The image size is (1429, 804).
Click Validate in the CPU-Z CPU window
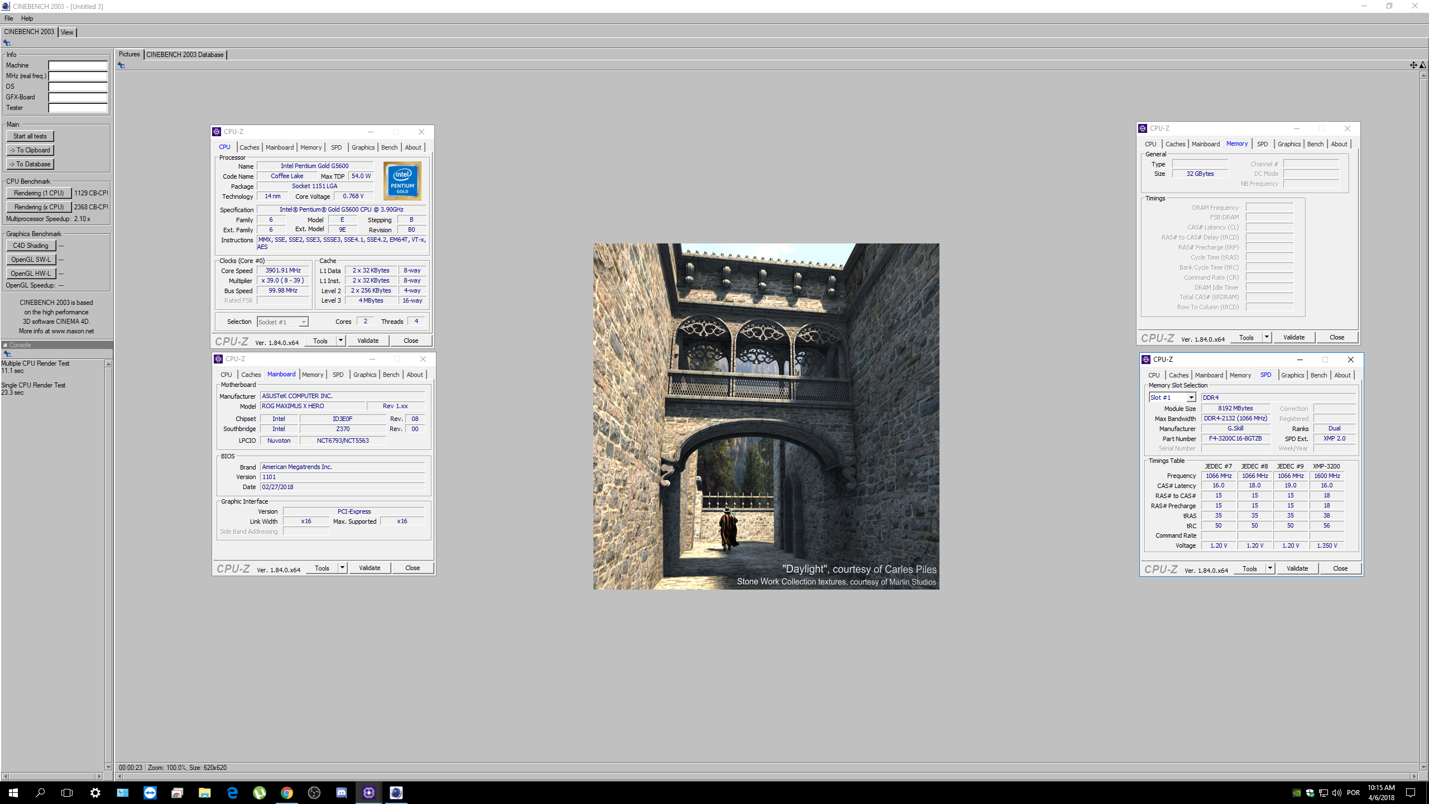[368, 341]
